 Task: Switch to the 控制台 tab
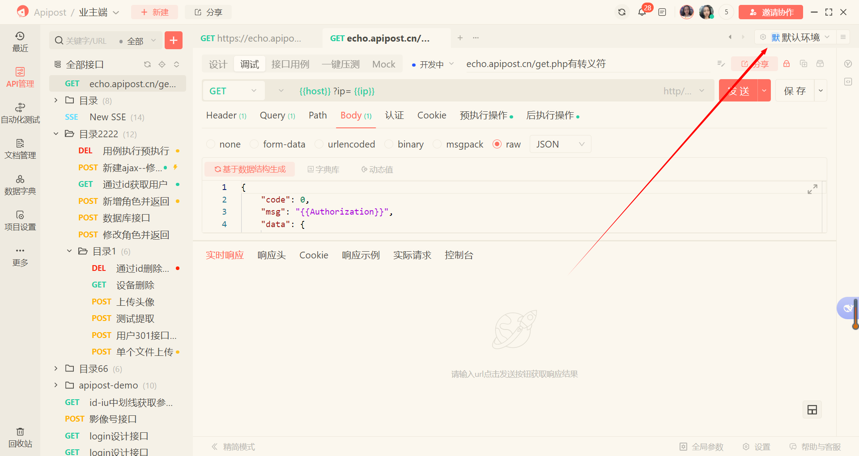pyautogui.click(x=459, y=255)
